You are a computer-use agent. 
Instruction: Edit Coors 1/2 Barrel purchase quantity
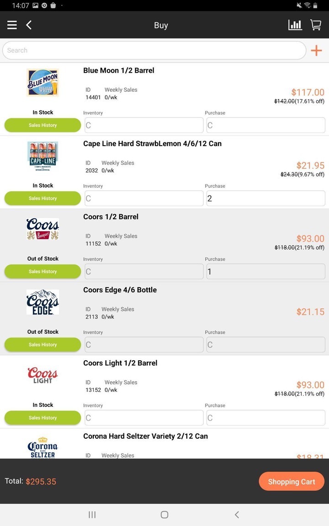(265, 271)
